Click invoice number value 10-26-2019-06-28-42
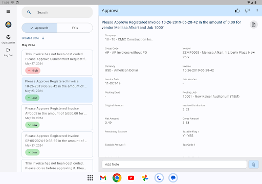Screen dimensions: 262x184 point(198,70)
